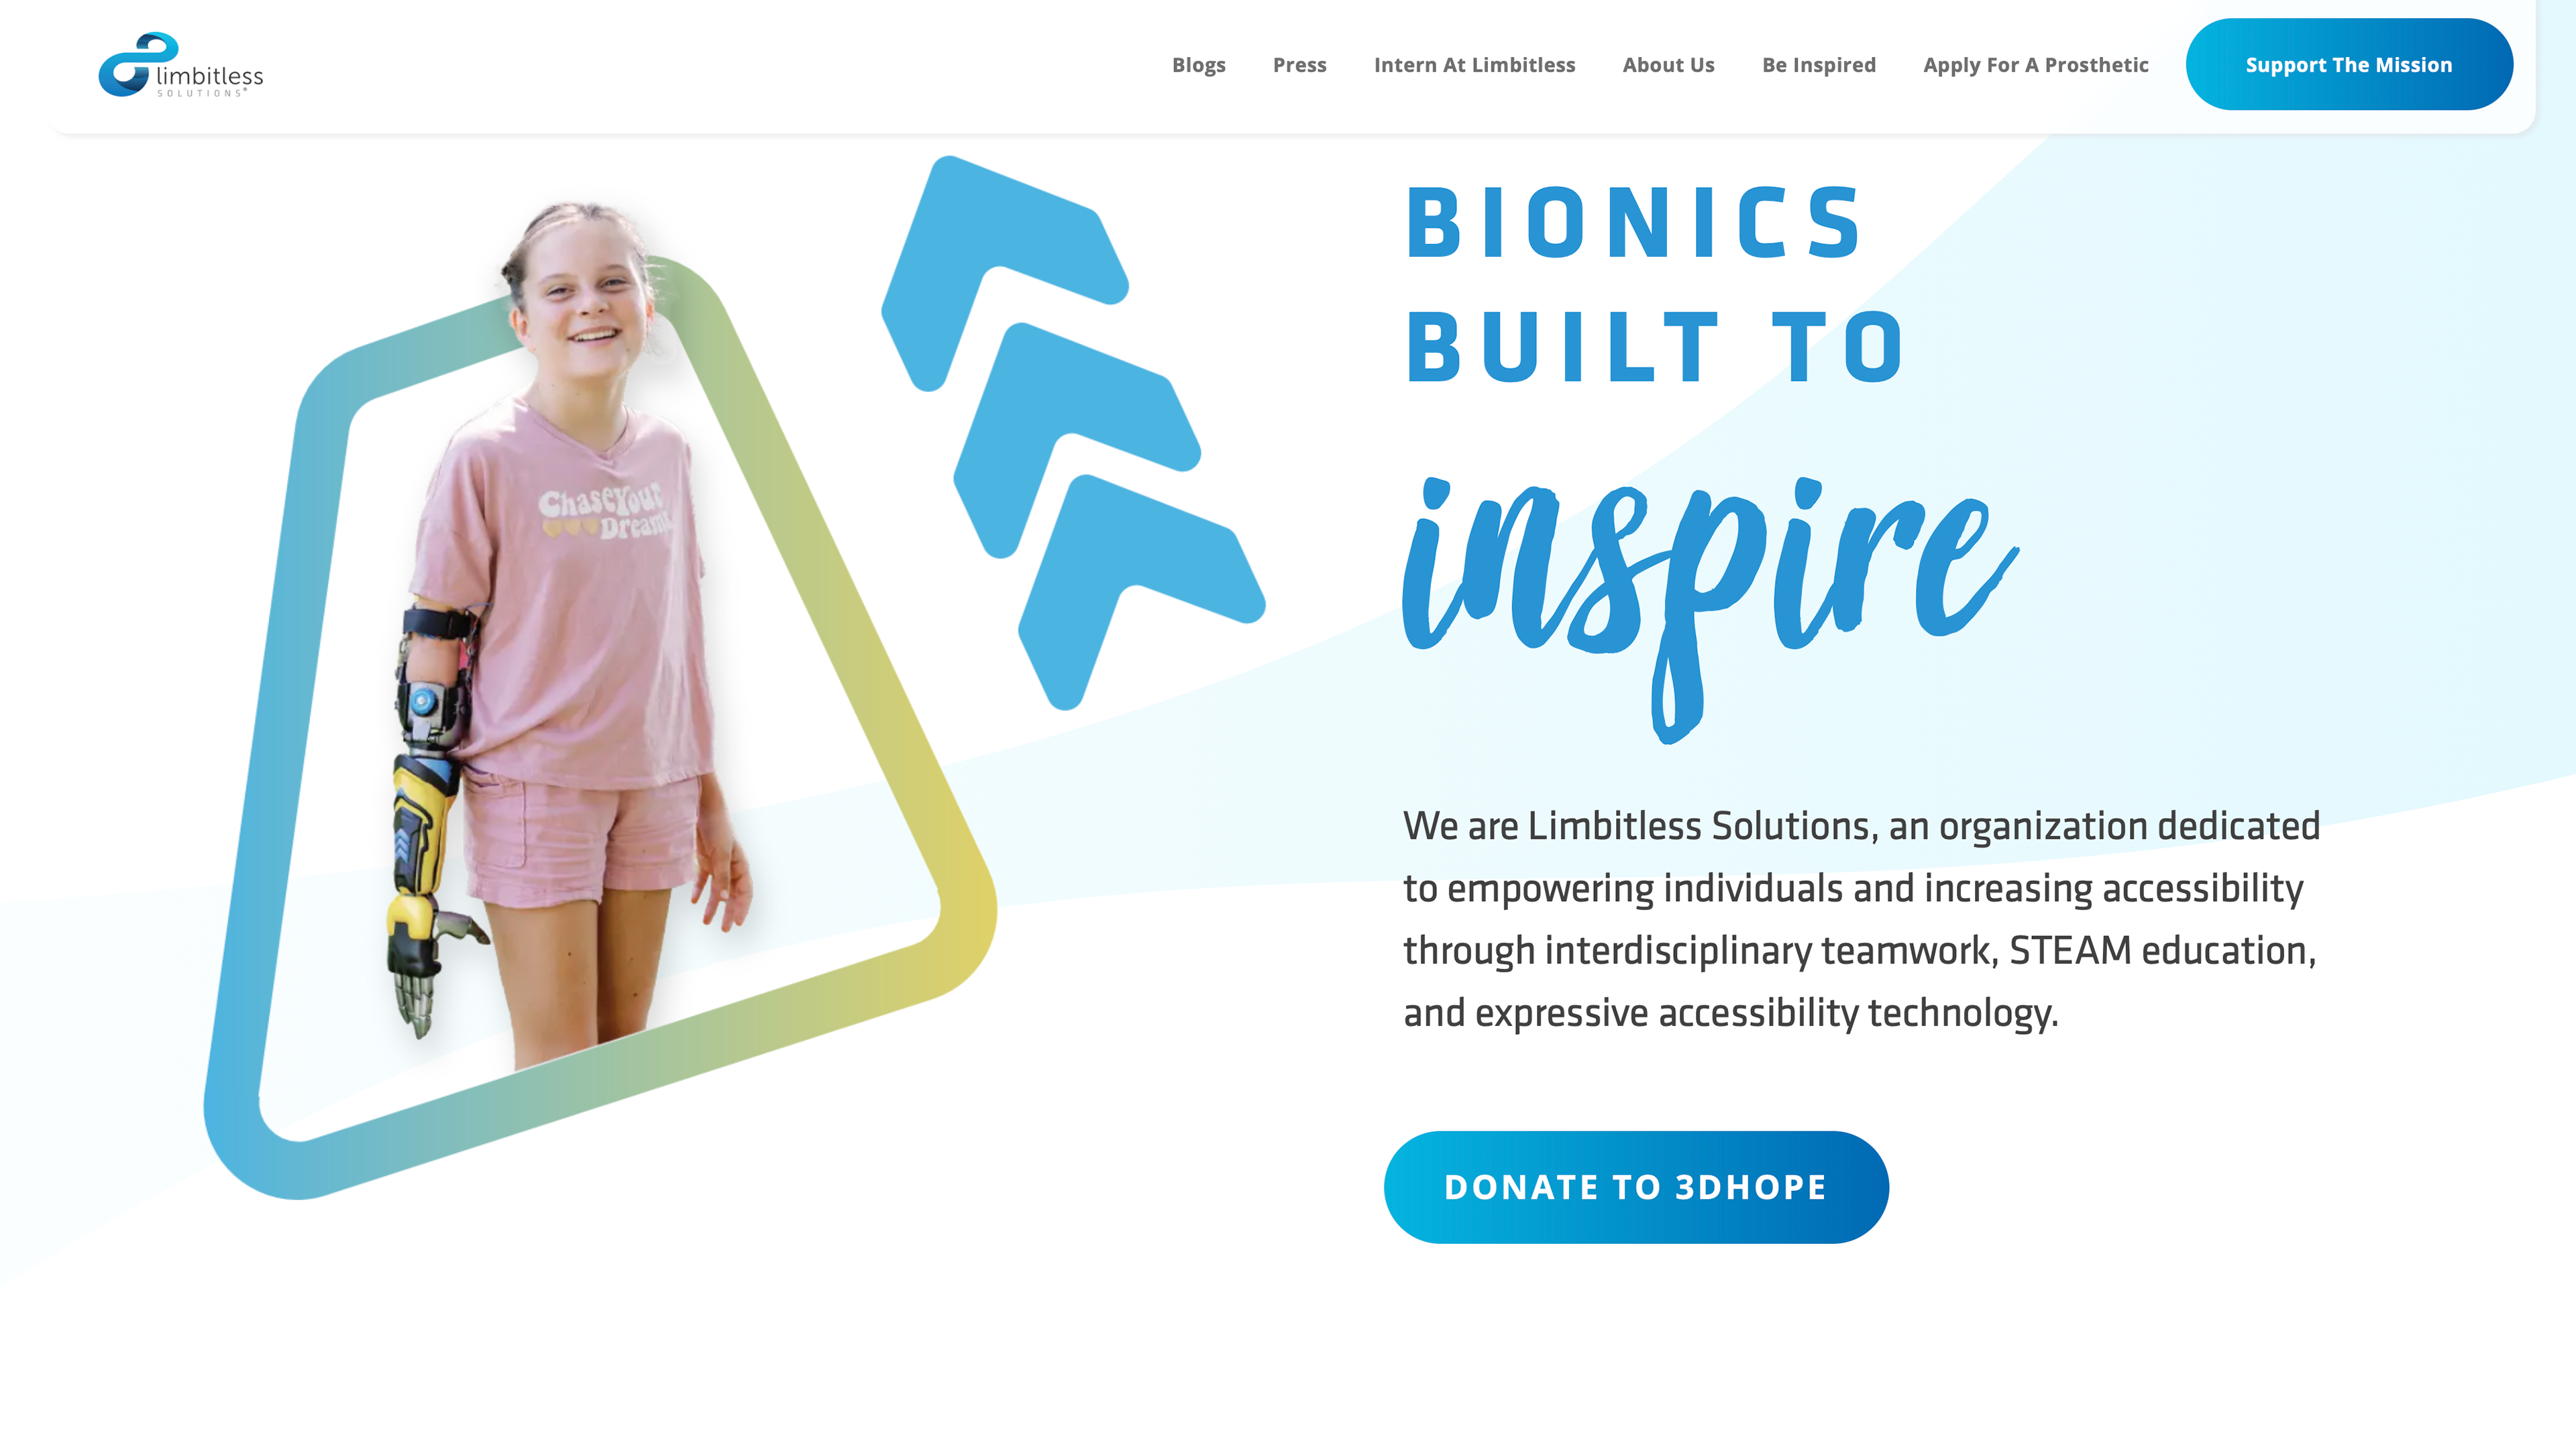Go to the Press page
Image resolution: width=2576 pixels, height=1441 pixels.
1299,65
